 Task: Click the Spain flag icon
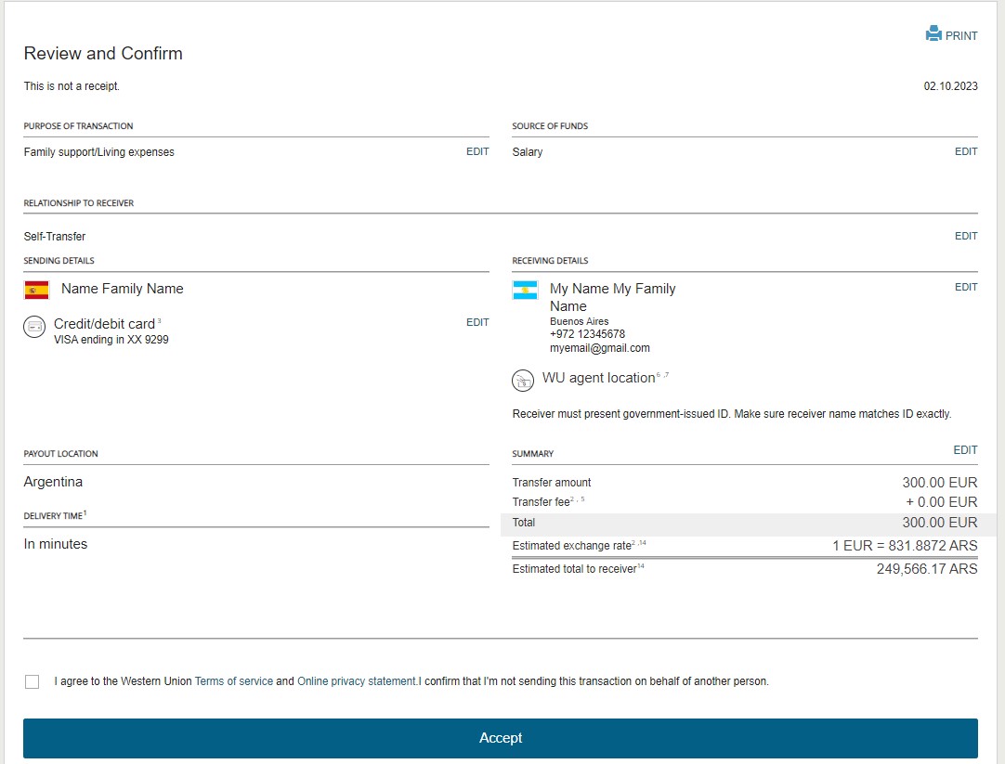[36, 290]
